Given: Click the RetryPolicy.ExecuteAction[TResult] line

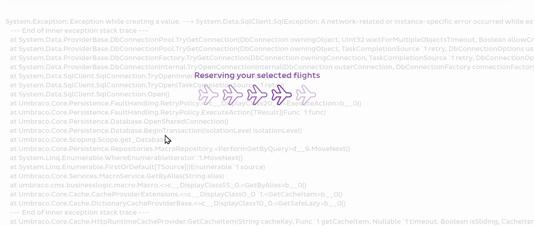Looking at the screenshot, I should tap(168, 112).
